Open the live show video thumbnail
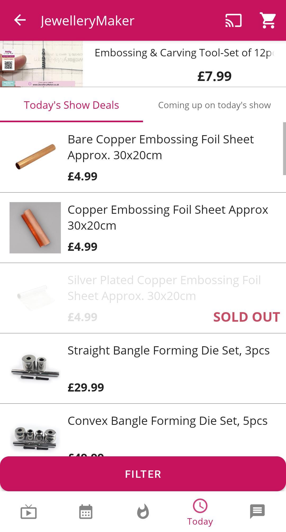This screenshot has width=286, height=532. (41, 64)
